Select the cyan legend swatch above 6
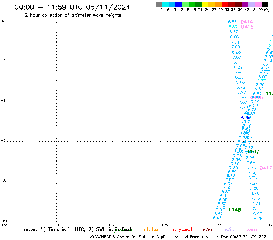The image size is (273, 240). click(166, 4)
